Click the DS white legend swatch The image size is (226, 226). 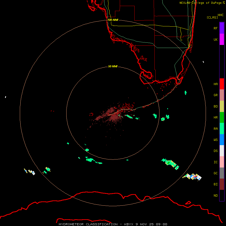[222, 151]
